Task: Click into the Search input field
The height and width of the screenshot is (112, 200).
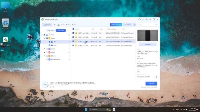Action: [x=146, y=25]
